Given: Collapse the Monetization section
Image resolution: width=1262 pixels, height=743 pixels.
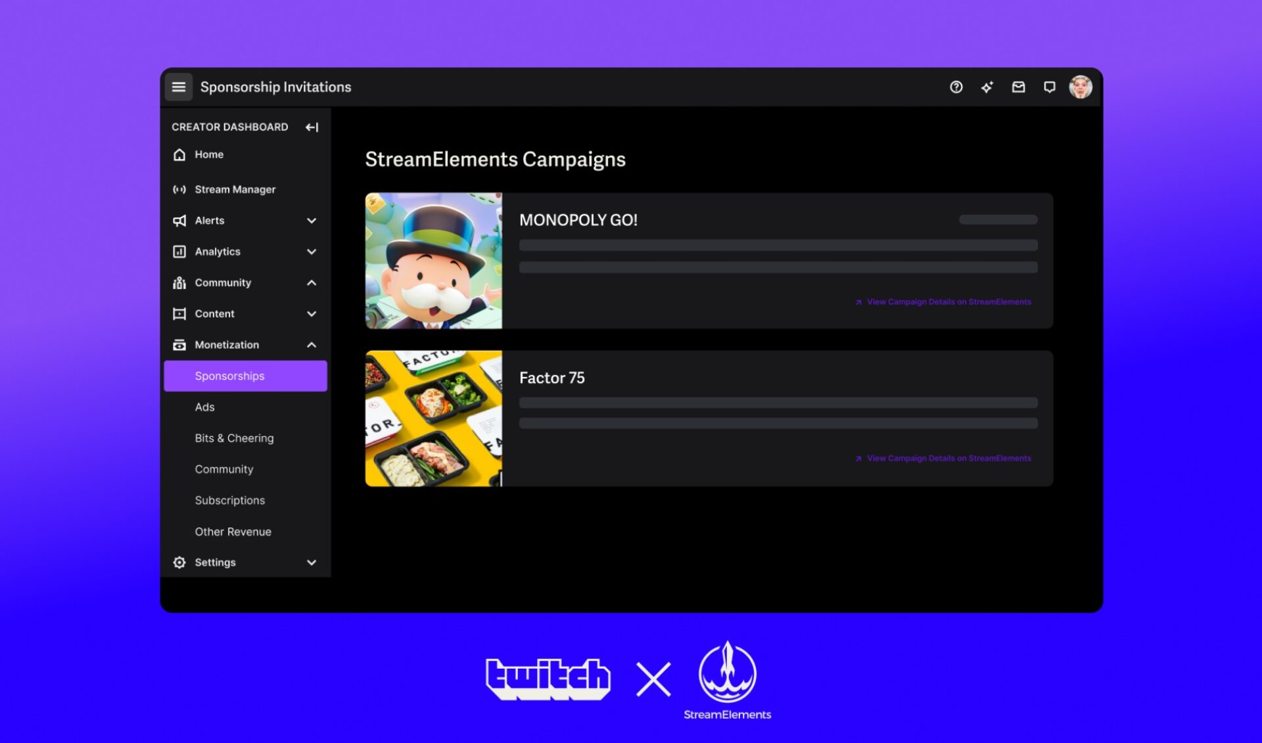Looking at the screenshot, I should 312,344.
